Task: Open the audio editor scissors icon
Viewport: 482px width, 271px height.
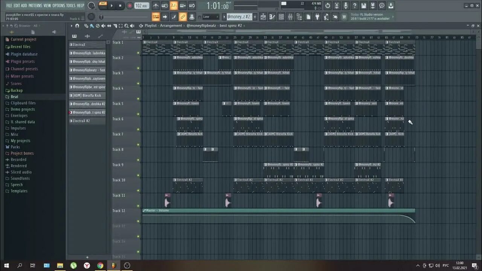Action: tap(337, 6)
